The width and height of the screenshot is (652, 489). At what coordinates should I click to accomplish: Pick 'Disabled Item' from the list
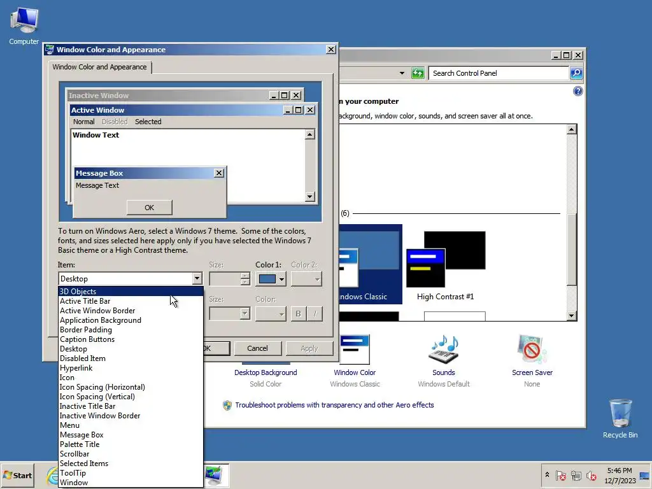pyautogui.click(x=131, y=358)
